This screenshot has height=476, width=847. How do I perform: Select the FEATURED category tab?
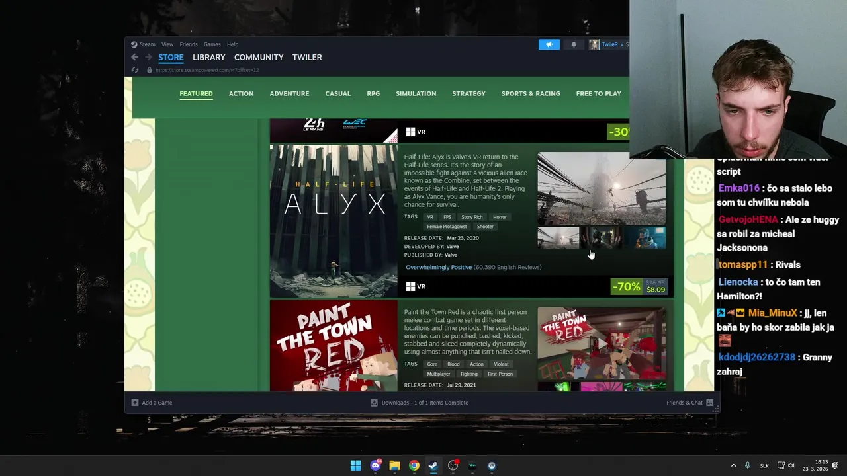196,93
